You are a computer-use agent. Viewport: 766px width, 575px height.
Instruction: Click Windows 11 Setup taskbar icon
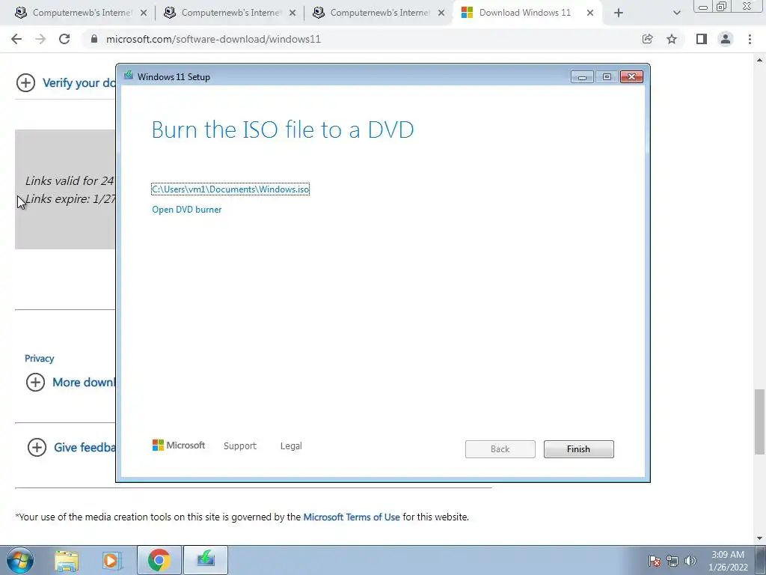[206, 560]
